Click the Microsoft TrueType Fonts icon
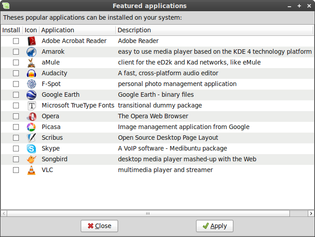This screenshot has height=237, width=315. [31, 106]
